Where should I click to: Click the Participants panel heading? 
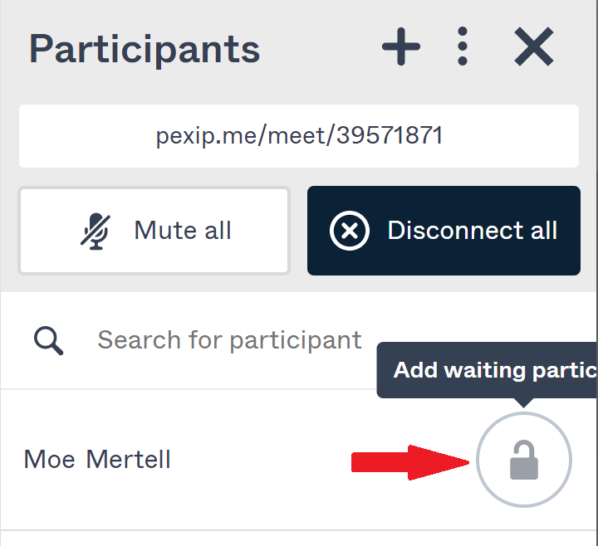(145, 49)
